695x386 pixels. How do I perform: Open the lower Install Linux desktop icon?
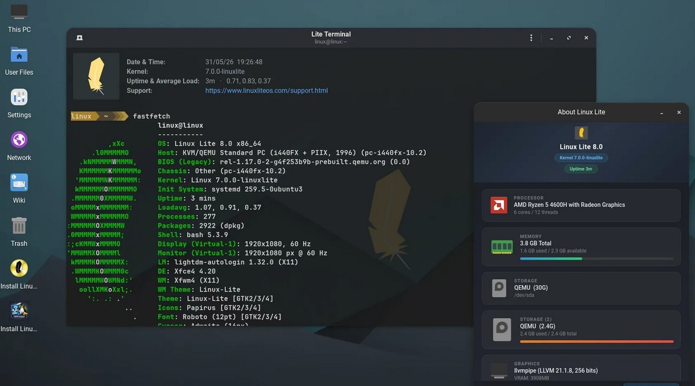click(x=19, y=311)
